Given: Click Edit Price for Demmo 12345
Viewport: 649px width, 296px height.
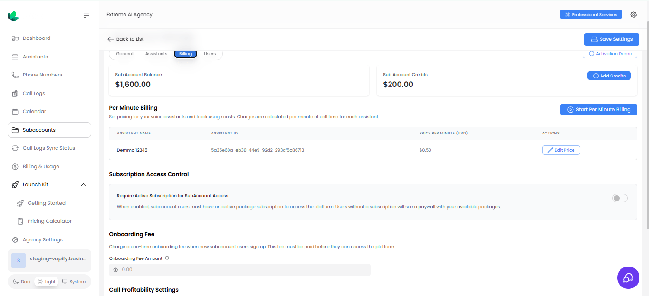Looking at the screenshot, I should tap(561, 150).
